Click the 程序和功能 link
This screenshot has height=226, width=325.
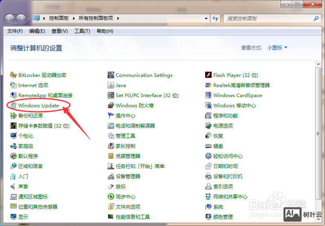225,116
